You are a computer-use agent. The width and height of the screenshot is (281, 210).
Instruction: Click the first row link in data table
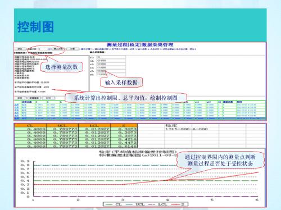point(16,105)
